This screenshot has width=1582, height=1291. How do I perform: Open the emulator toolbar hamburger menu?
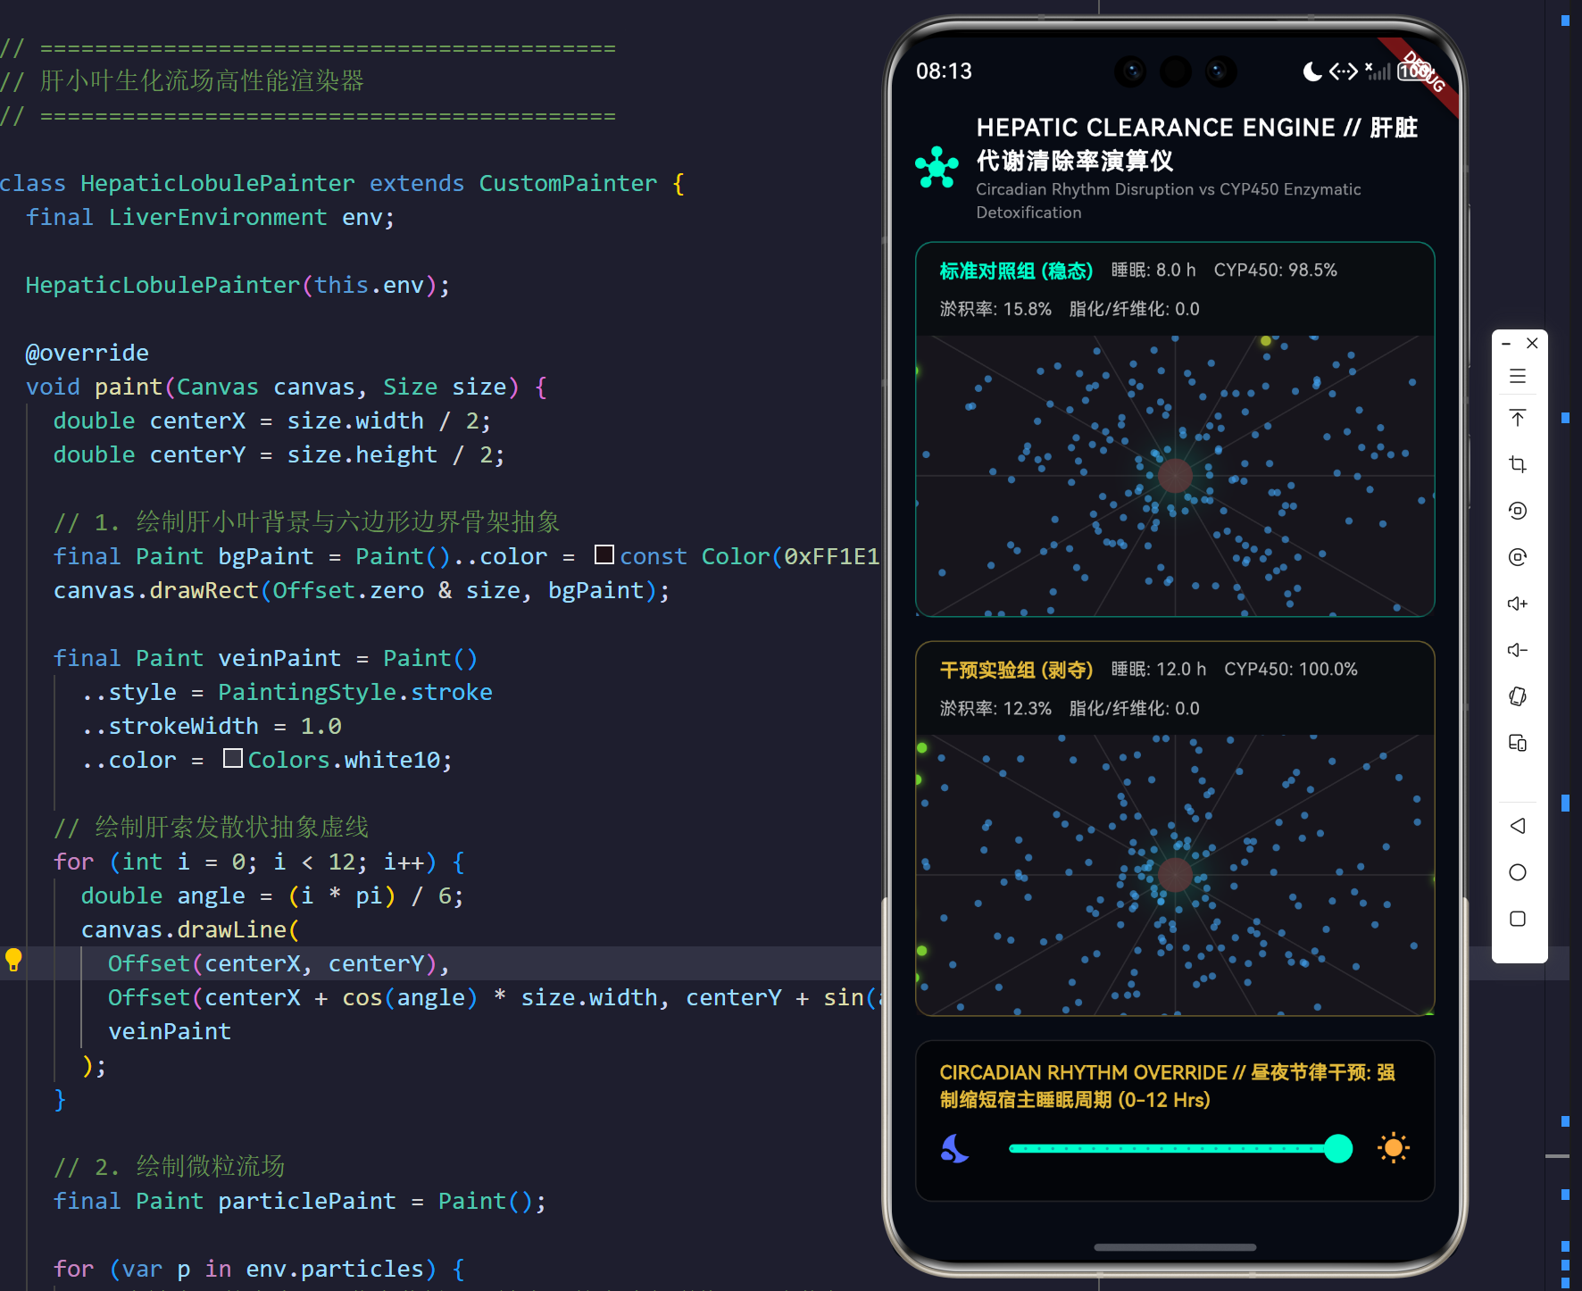1518,376
